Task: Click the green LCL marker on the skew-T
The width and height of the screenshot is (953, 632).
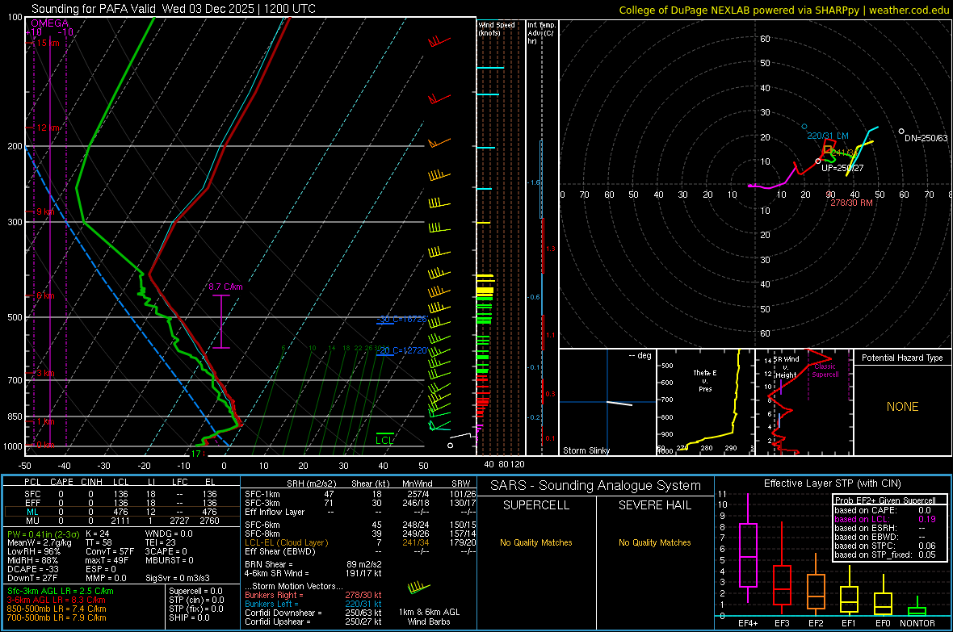Action: pyautogui.click(x=384, y=440)
